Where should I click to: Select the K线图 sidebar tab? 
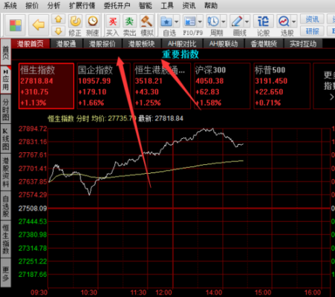coord(6,139)
